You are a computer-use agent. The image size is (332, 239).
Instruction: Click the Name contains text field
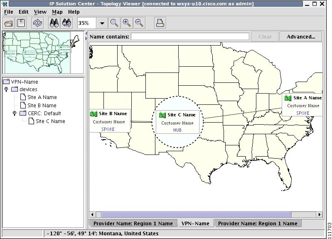point(190,36)
